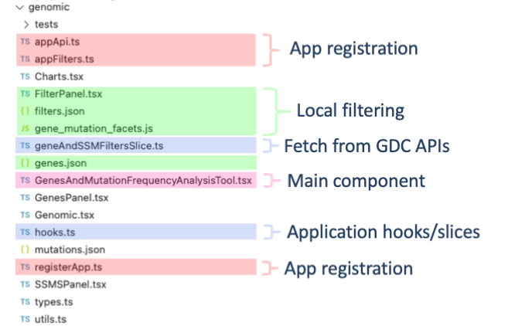Screen dimensions: 508x326
Task: Open the SSMSPanel.tsx file
Action: point(70,284)
